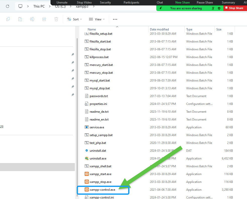Open Participants in Zoom toolbar

pyautogui.click(x=131, y=3)
